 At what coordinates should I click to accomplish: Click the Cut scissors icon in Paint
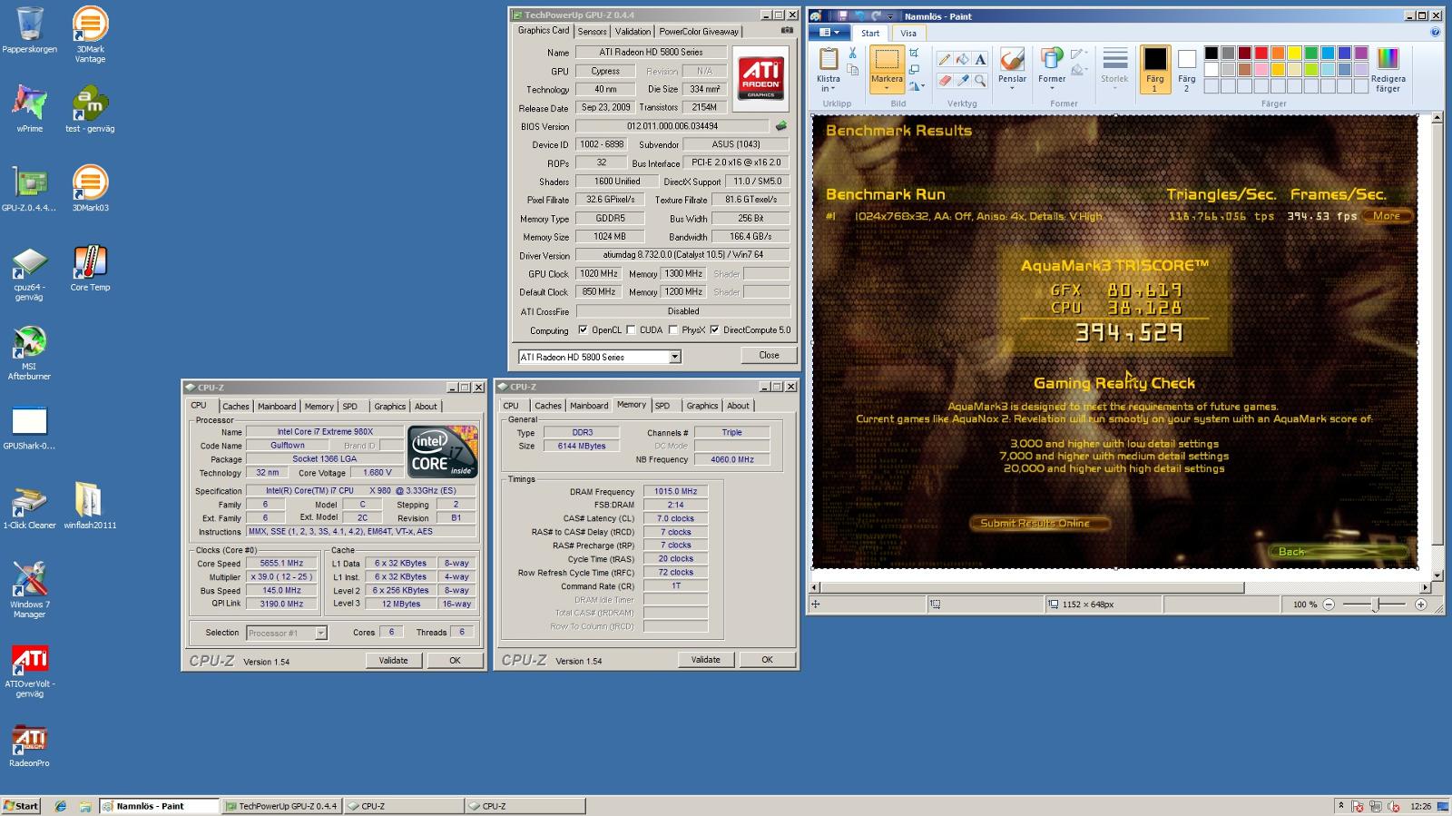[852, 53]
